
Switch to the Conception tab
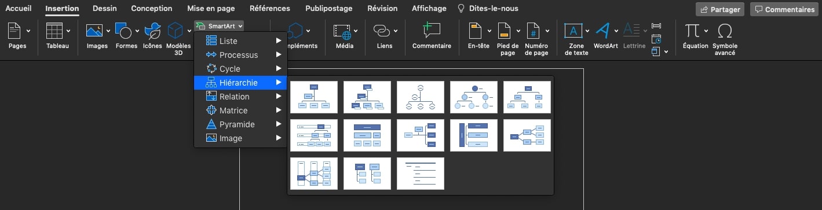click(152, 9)
